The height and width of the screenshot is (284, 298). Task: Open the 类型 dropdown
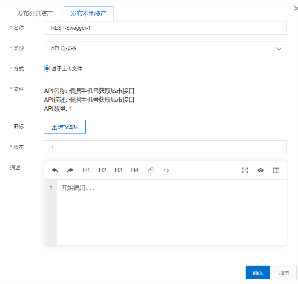(x=165, y=48)
